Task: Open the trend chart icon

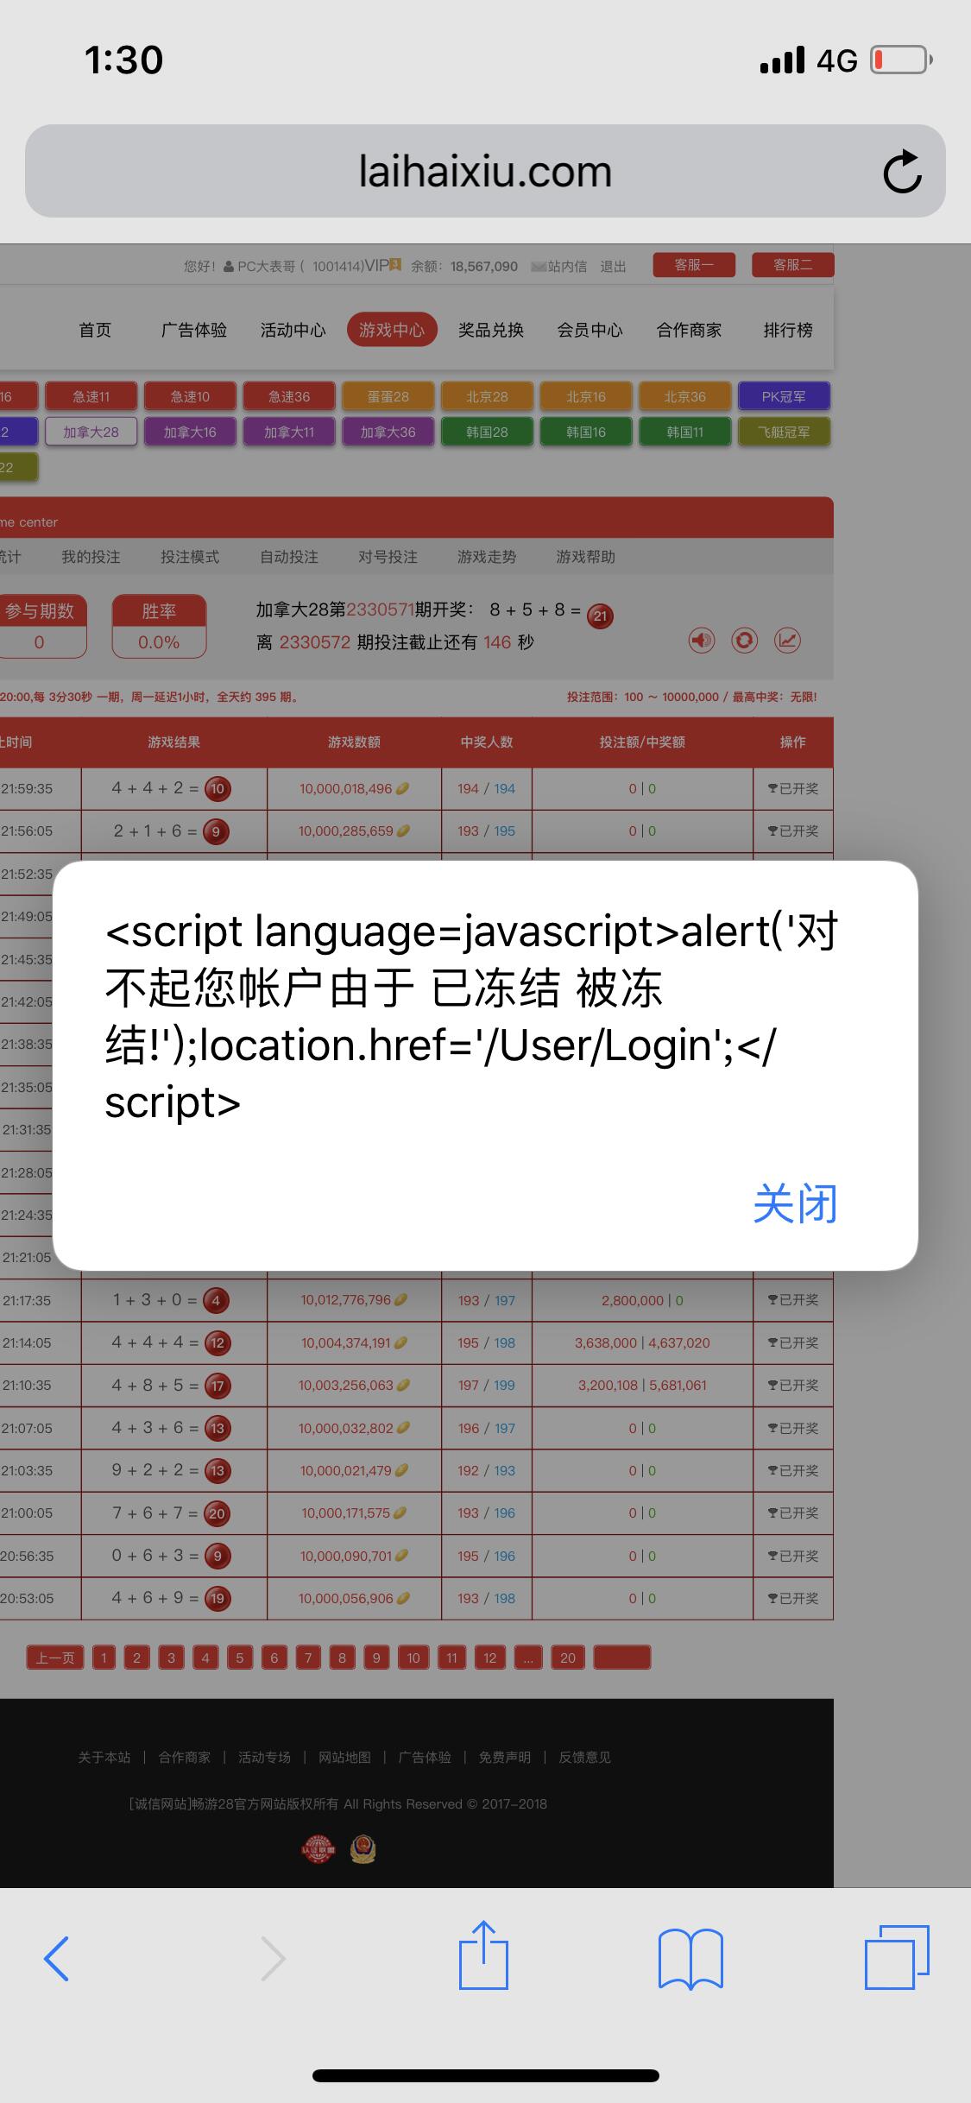Action: pyautogui.click(x=787, y=641)
